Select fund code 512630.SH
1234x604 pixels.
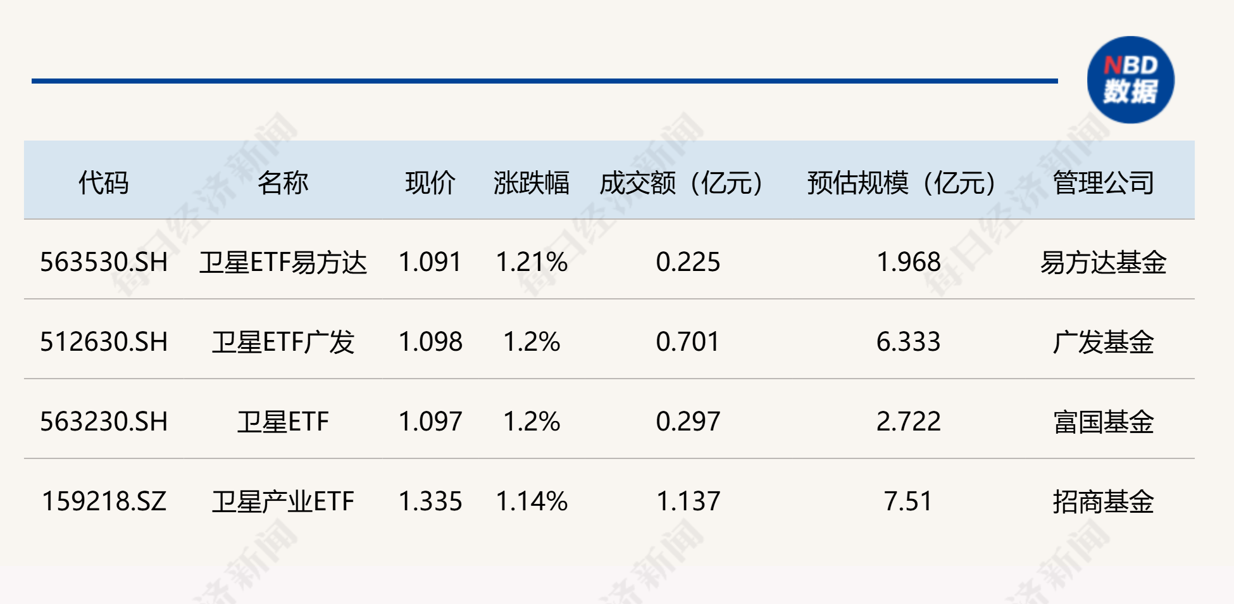(104, 342)
